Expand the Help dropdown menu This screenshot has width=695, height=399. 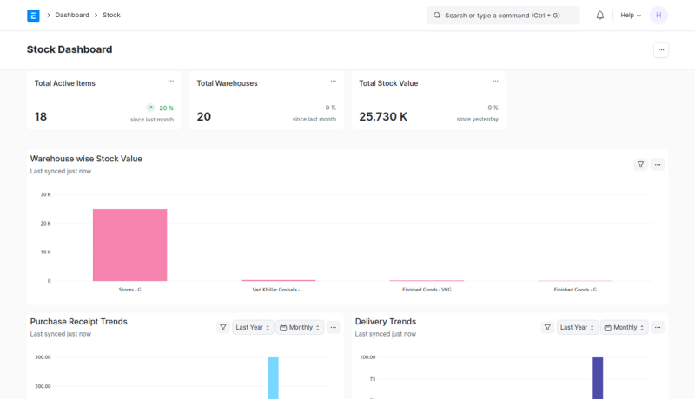[631, 16]
